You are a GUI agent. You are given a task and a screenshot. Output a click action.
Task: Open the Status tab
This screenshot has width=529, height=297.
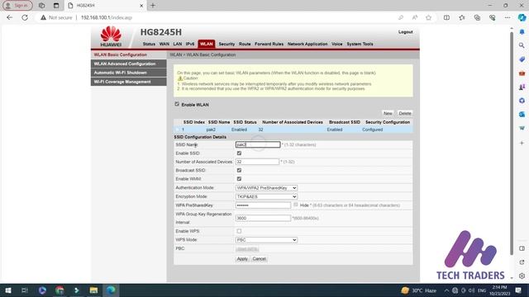click(x=149, y=44)
